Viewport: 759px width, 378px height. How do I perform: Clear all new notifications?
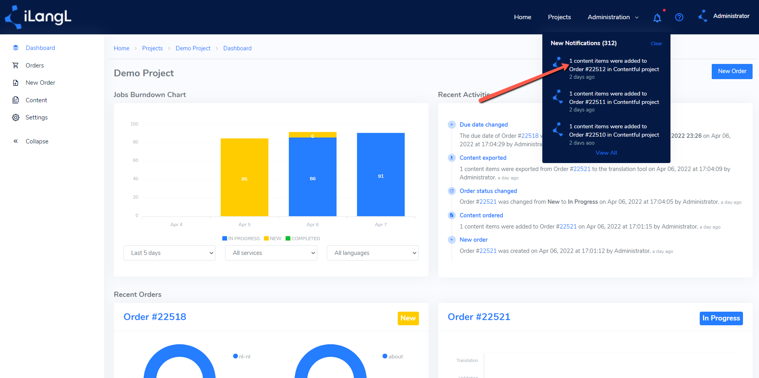[656, 44]
